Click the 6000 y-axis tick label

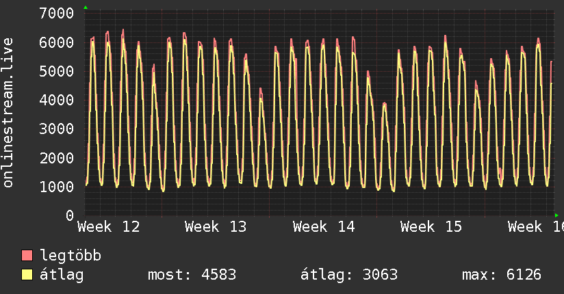tap(57, 42)
